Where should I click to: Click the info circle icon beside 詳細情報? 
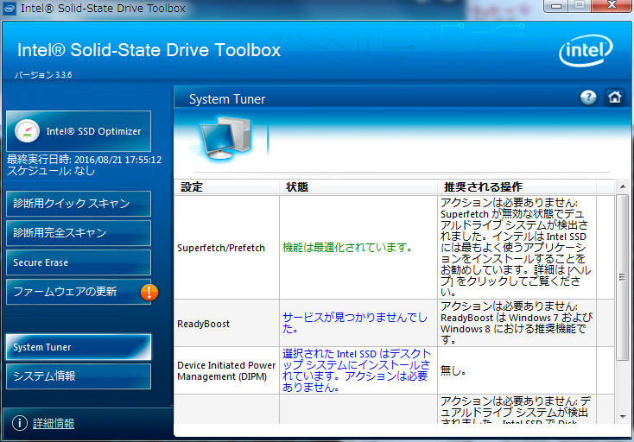[20, 423]
